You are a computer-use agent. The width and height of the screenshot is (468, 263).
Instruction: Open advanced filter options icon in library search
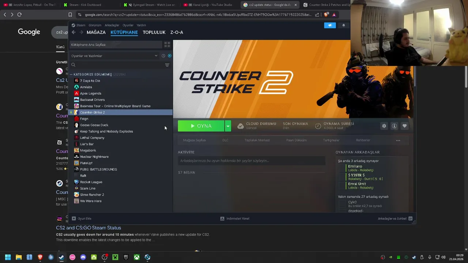pos(167,65)
